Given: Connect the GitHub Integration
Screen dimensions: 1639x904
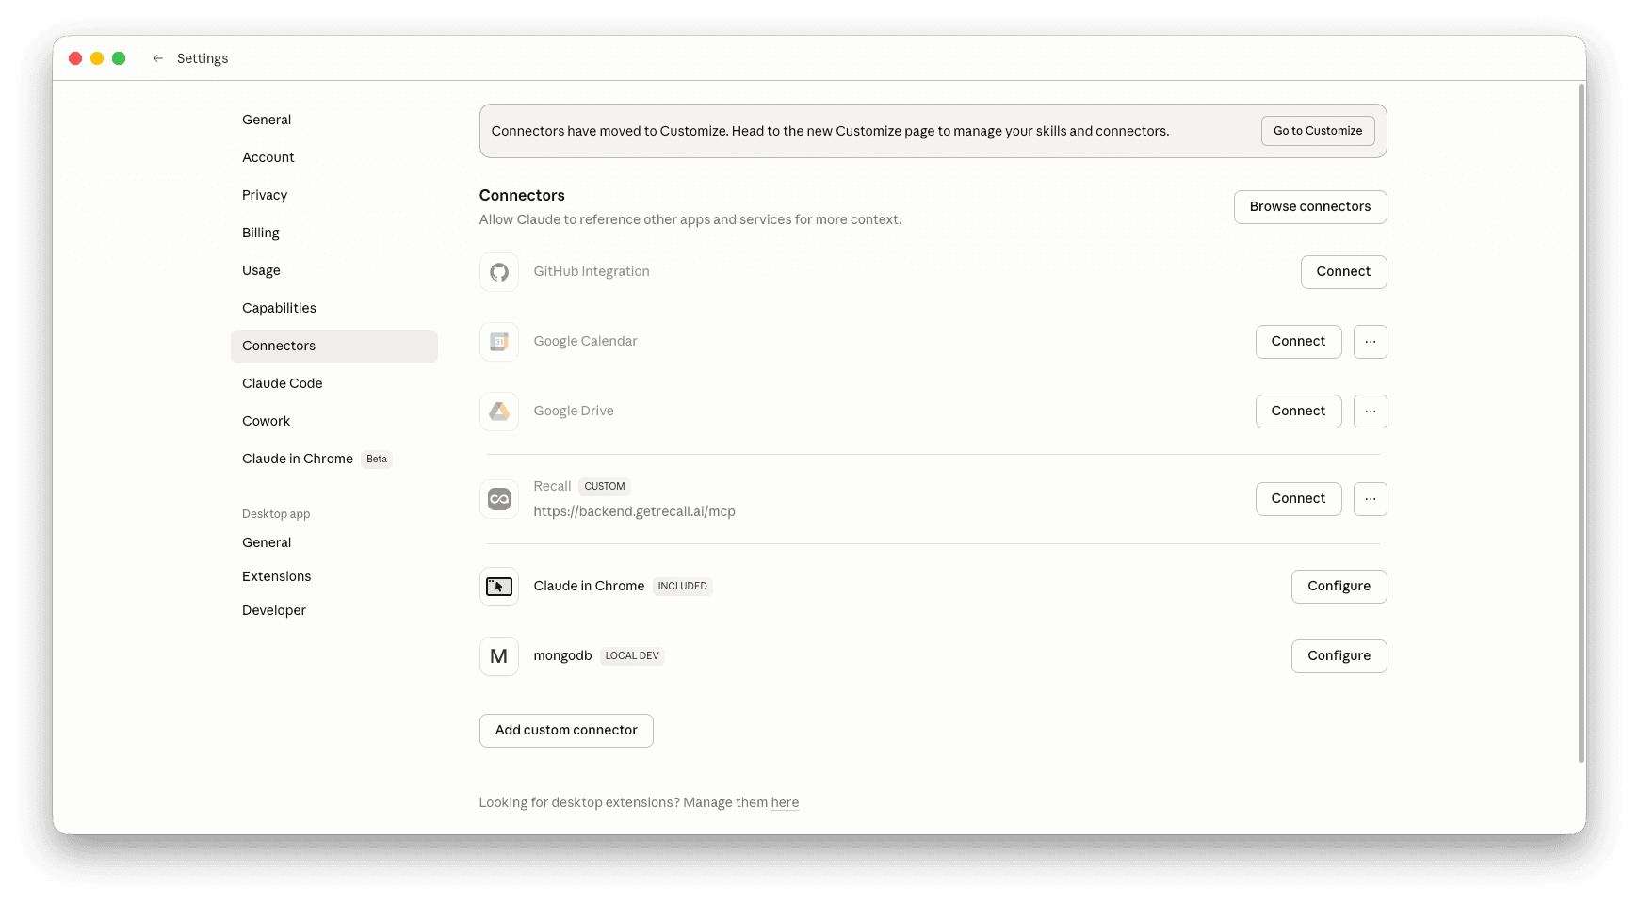Looking at the screenshot, I should click(1343, 271).
